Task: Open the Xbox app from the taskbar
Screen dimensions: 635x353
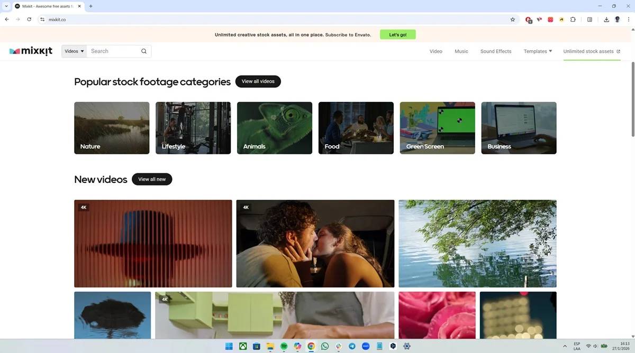Action: (x=243, y=346)
